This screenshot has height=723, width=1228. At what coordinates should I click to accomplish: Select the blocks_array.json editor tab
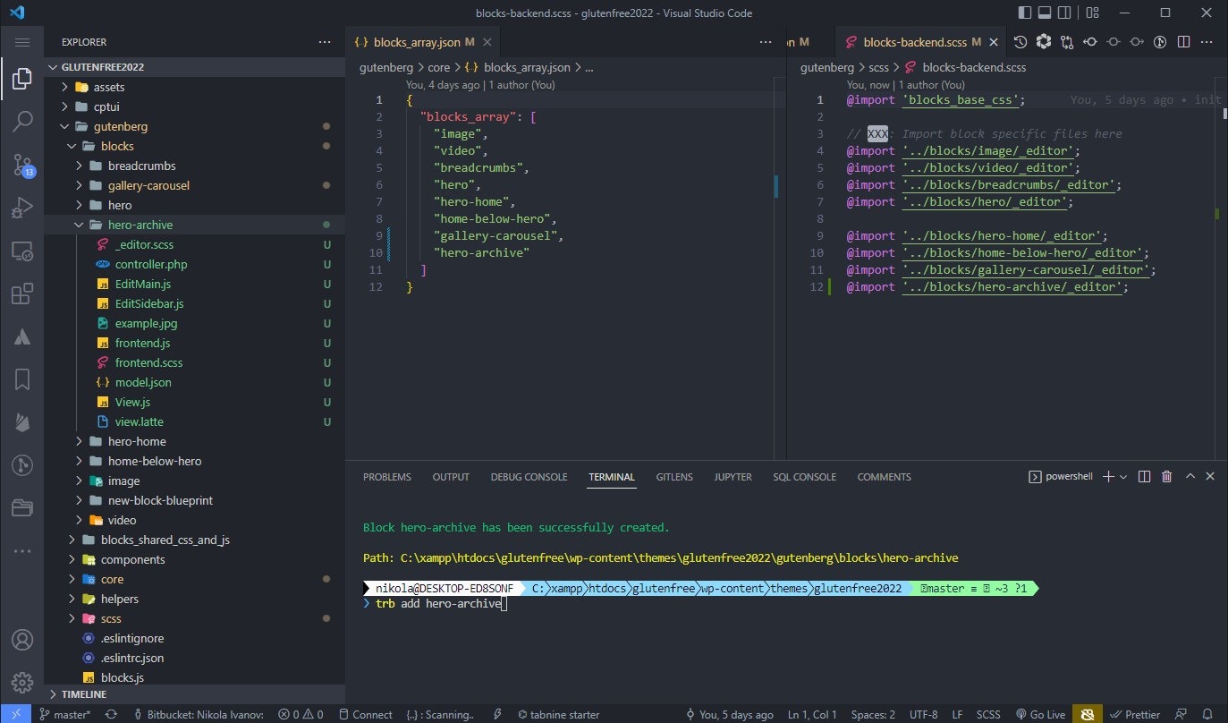(423, 42)
